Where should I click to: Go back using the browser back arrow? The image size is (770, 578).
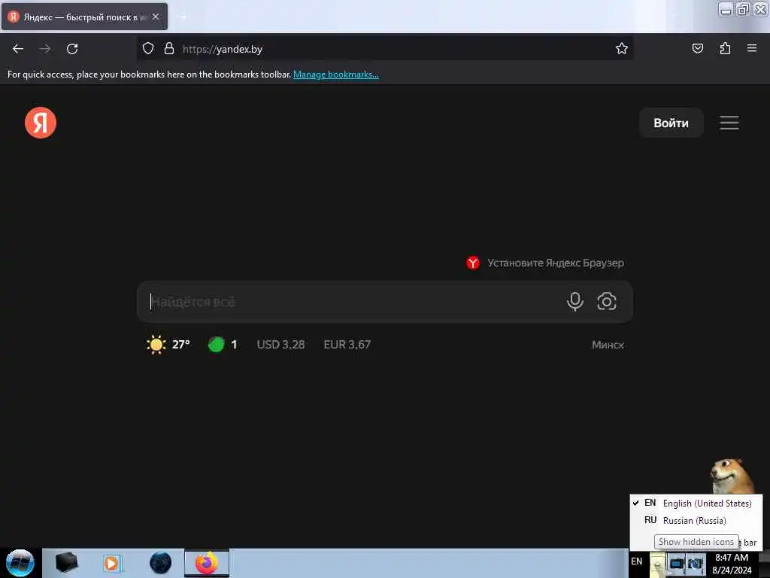click(x=18, y=49)
